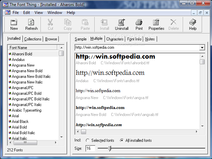Screen dimensions: 212x159
Task: Refresh the font list
Action: [31, 25]
